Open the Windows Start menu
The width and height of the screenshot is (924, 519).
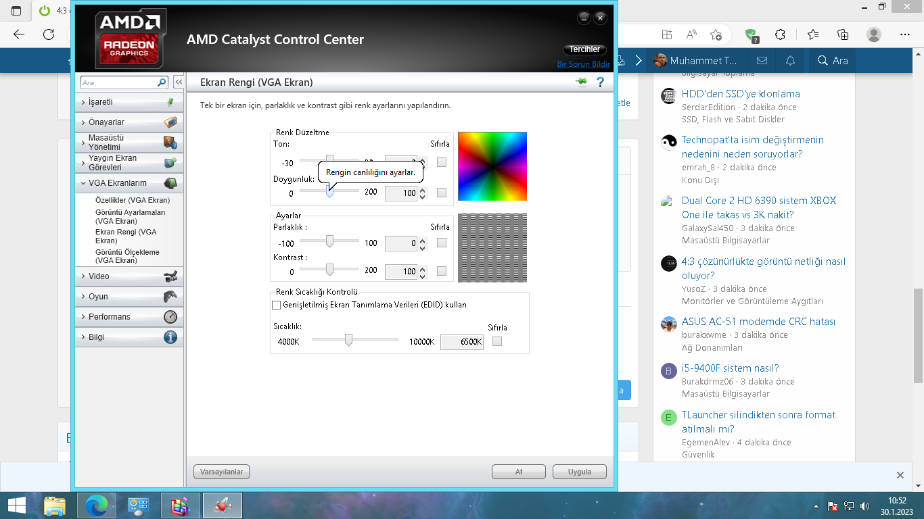17,505
